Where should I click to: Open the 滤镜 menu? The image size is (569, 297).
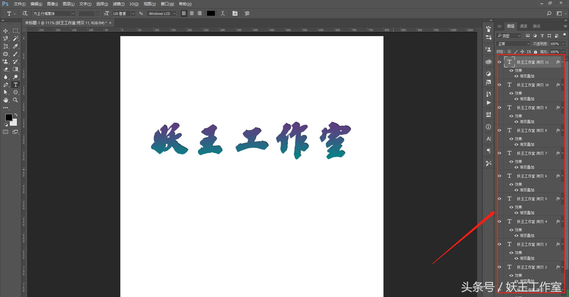pyautogui.click(x=119, y=4)
